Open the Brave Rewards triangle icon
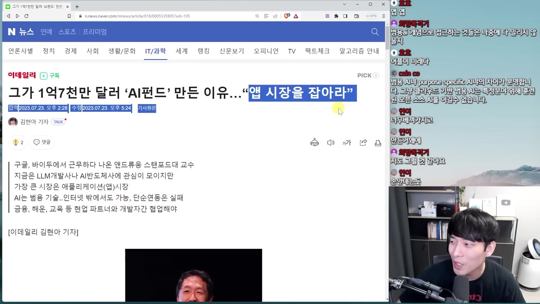The image size is (540, 304). click(x=296, y=16)
